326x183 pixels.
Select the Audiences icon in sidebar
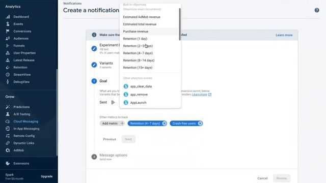pyautogui.click(x=8, y=39)
